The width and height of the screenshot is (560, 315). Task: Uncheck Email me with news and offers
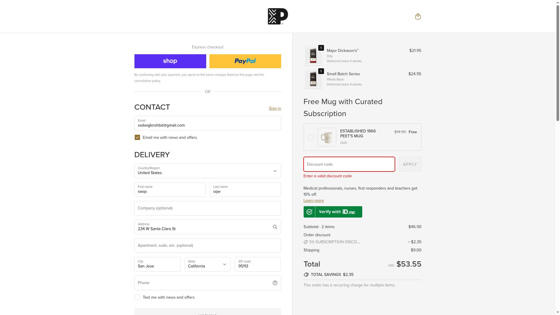point(137,137)
